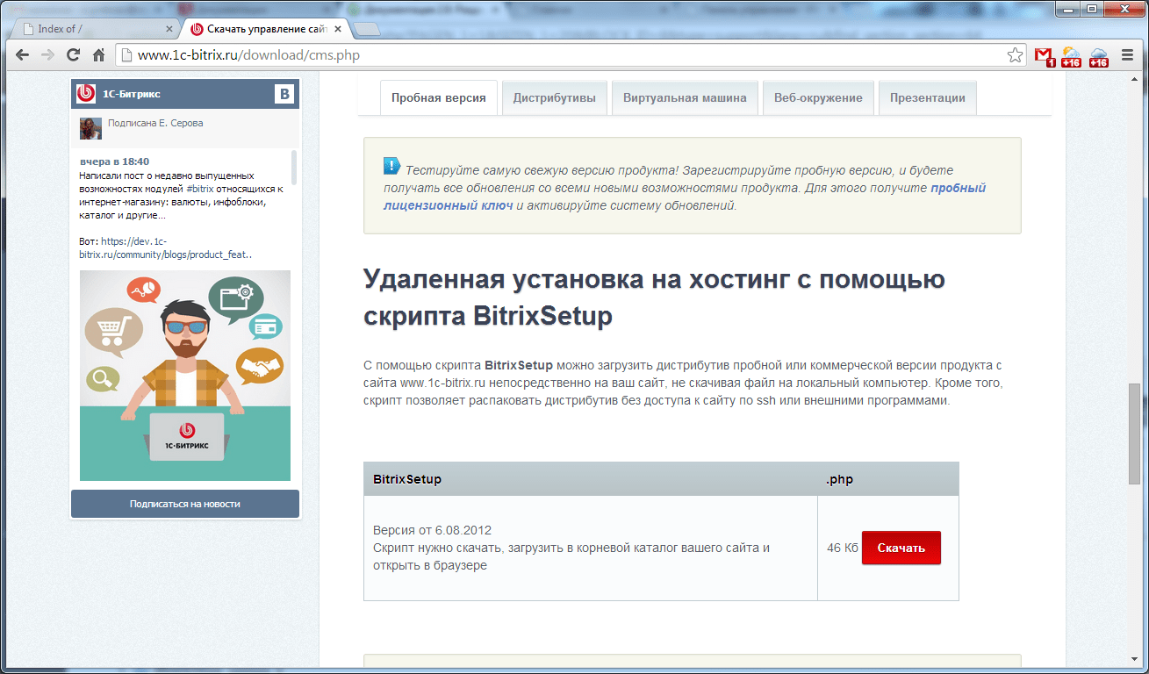Click the page vertical scrollbar thumb
The height and width of the screenshot is (674, 1149).
(1134, 434)
